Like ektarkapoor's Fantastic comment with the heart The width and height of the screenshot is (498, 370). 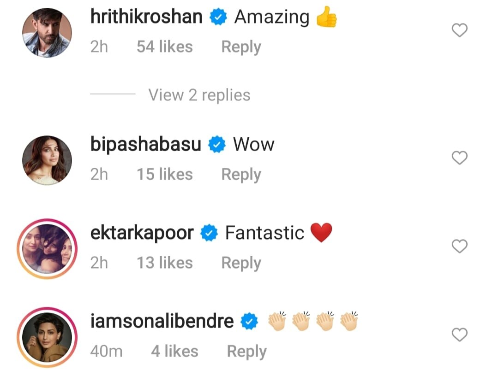[460, 246]
